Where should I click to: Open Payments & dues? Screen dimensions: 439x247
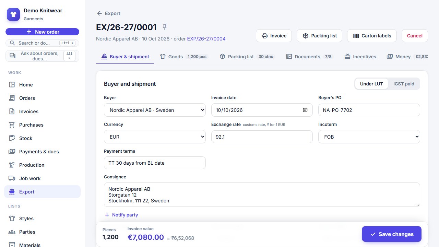42,152
